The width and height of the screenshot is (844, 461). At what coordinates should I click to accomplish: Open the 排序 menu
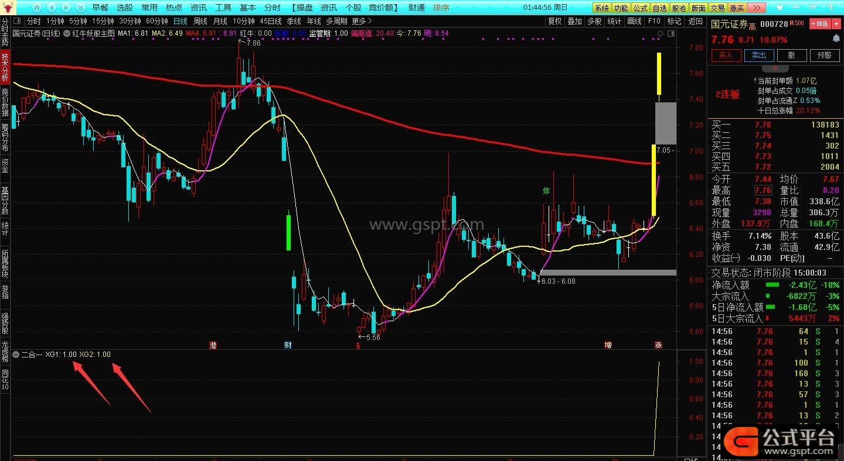pos(441,8)
